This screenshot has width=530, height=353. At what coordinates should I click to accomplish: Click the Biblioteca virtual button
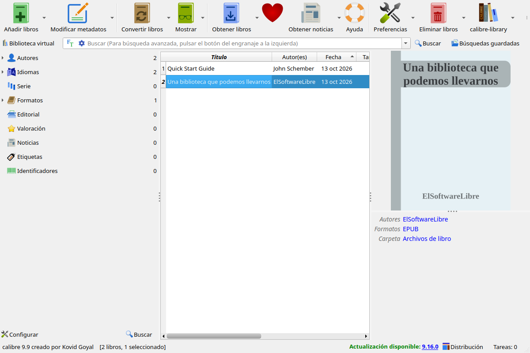click(x=29, y=43)
